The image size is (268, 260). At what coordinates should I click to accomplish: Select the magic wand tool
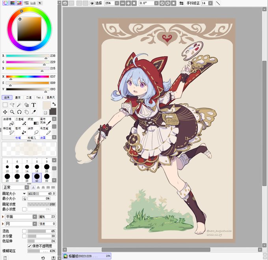(x=19, y=105)
